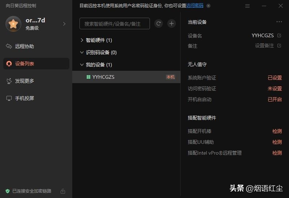Viewport: 289px width, 198px height.
Task: Click 检测 for 搭配开机棒
Action: [x=277, y=131]
